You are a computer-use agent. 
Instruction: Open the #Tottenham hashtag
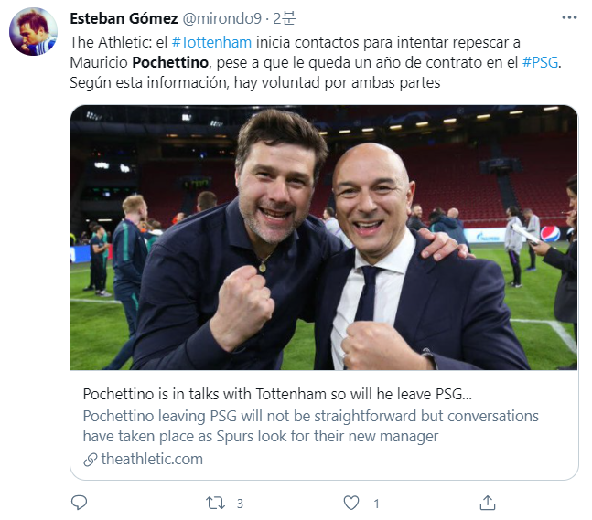(x=210, y=43)
